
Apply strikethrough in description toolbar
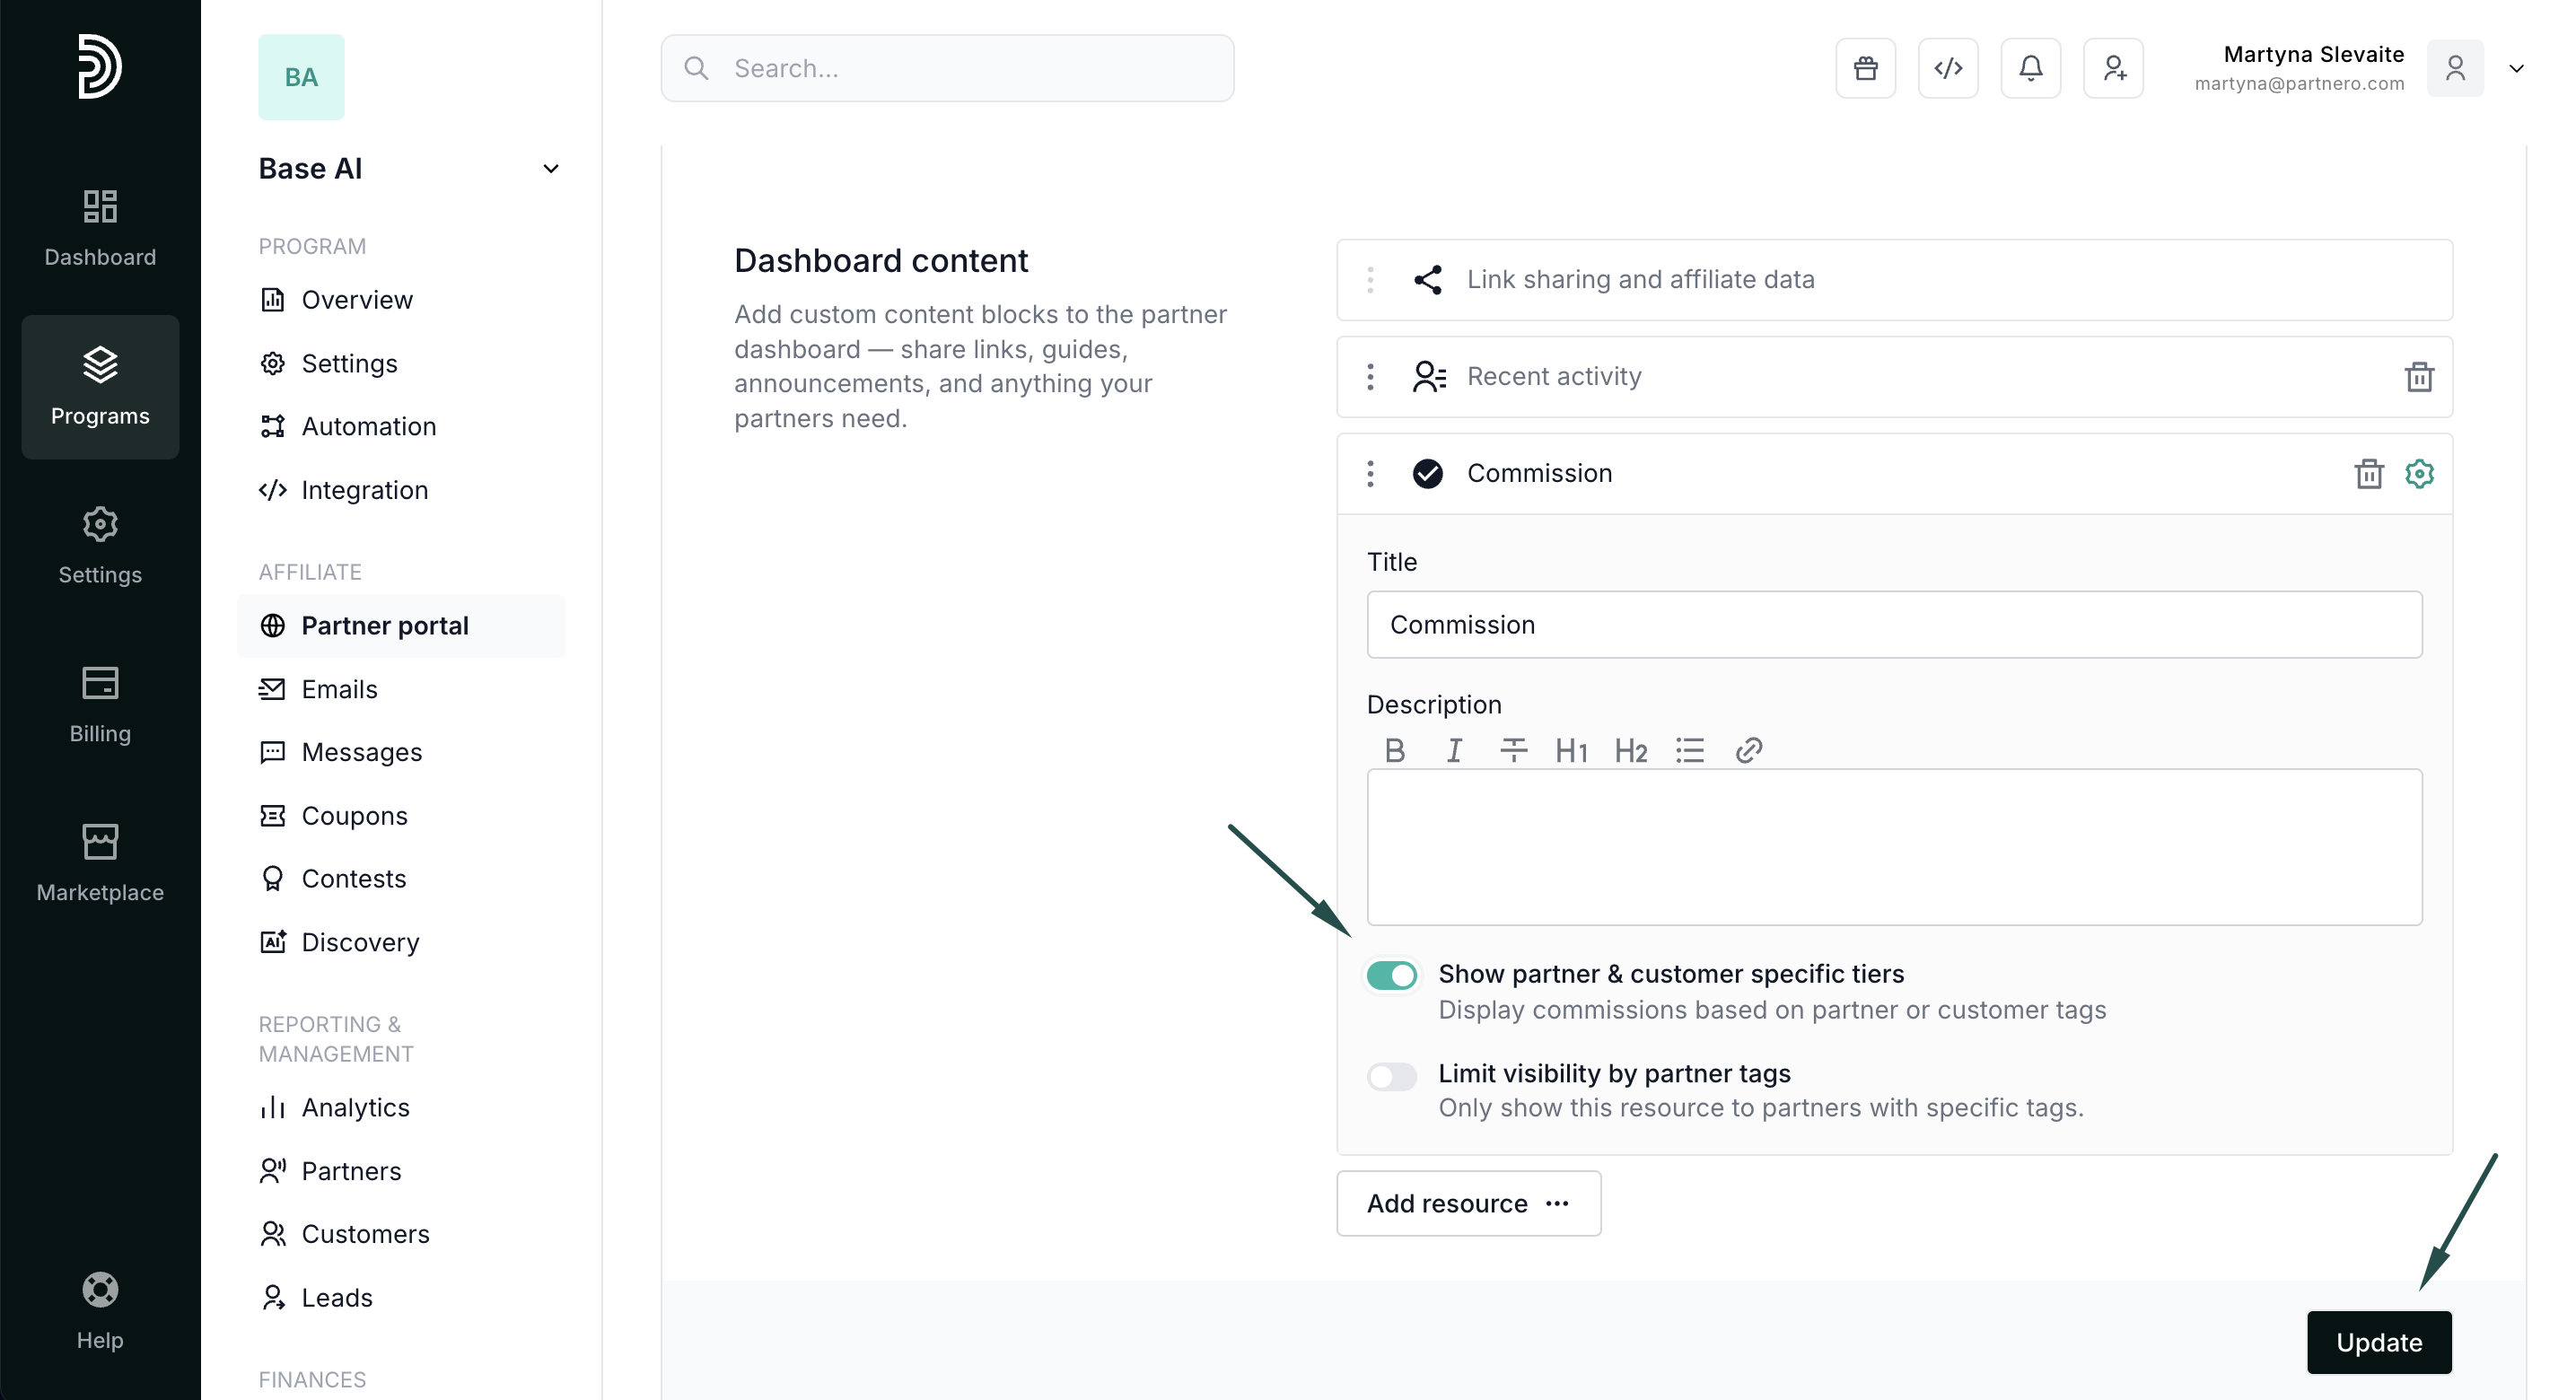[x=1513, y=750]
